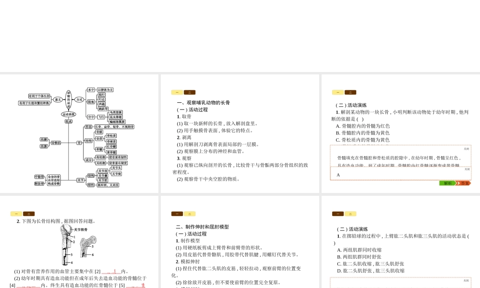Select tab 一 on the 掷铅球 question slide
The image size is (480, 288).
click(338, 214)
